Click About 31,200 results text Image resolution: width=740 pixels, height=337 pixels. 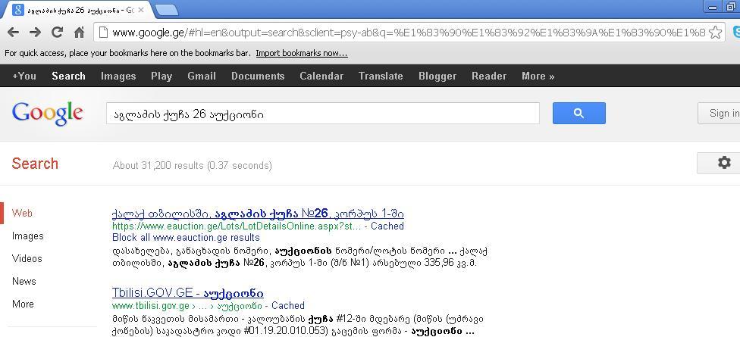pos(192,165)
